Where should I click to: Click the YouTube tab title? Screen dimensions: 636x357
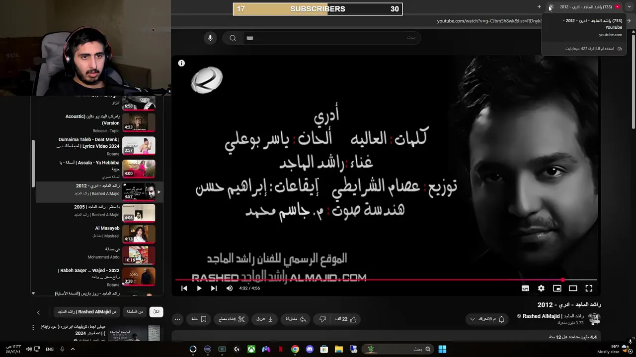click(586, 7)
